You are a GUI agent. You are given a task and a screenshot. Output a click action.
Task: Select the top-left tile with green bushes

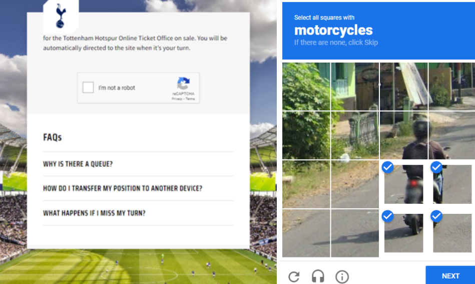(306, 86)
